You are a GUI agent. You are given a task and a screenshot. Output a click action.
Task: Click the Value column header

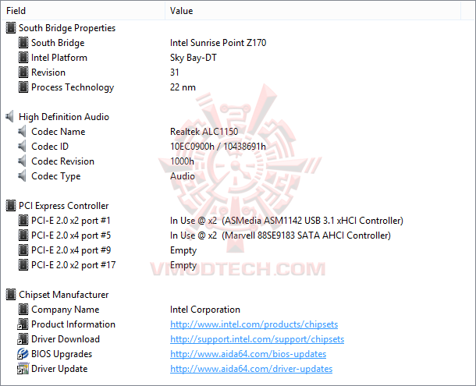tap(313, 11)
